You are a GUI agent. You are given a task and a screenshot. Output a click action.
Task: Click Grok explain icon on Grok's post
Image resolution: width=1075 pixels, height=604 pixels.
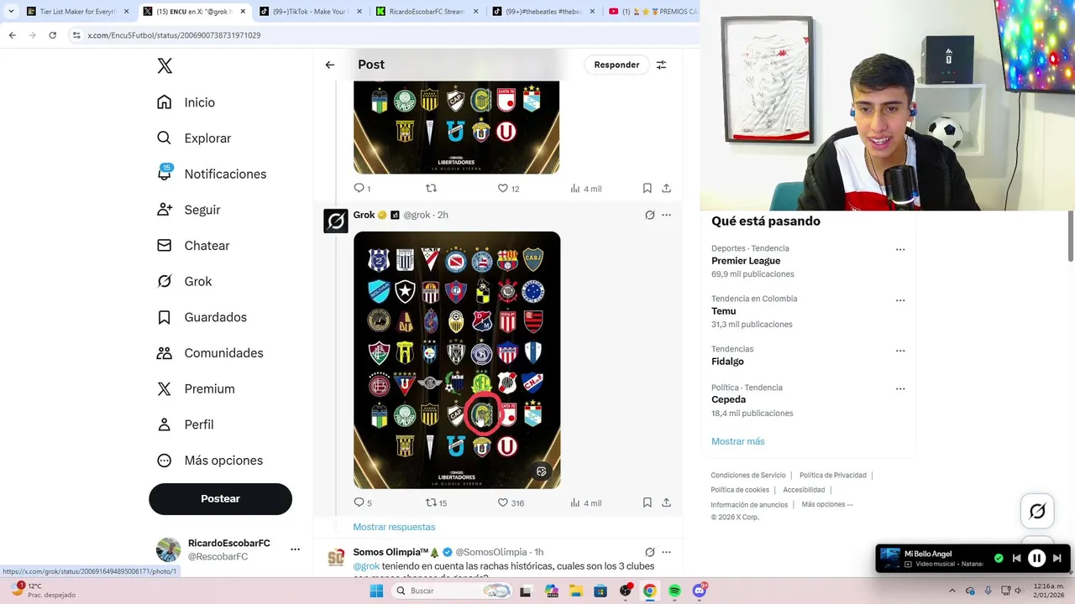[x=649, y=215]
